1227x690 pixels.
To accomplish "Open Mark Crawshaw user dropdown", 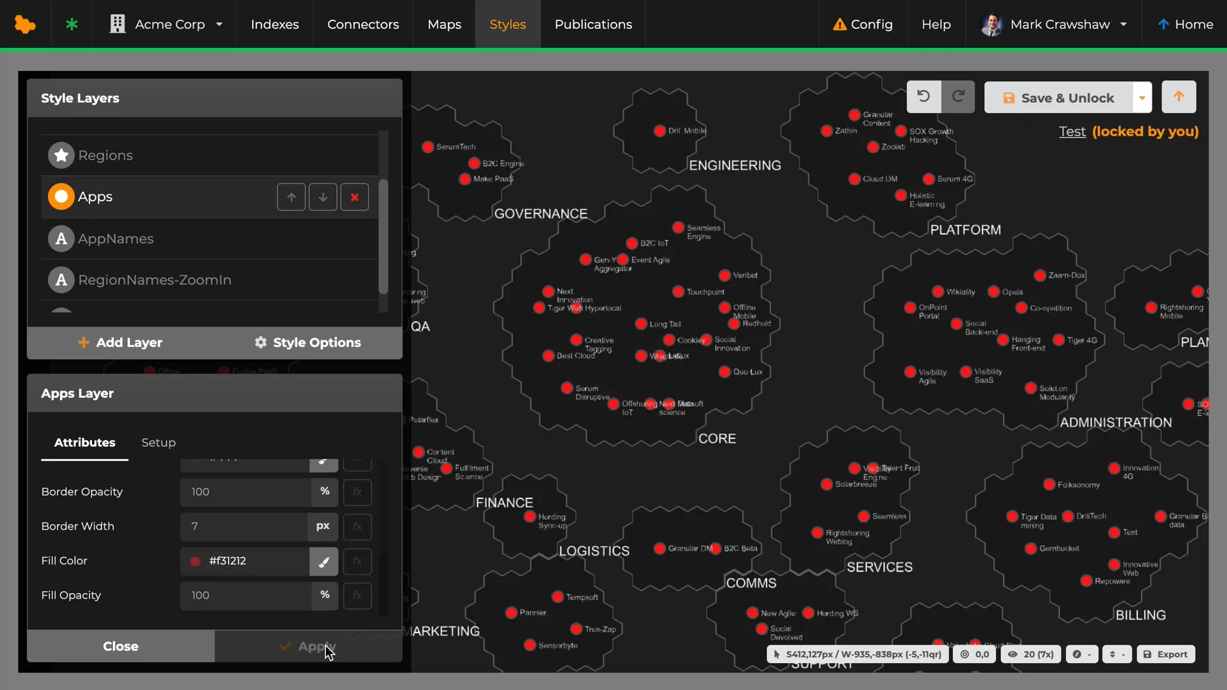I will [x=1053, y=24].
